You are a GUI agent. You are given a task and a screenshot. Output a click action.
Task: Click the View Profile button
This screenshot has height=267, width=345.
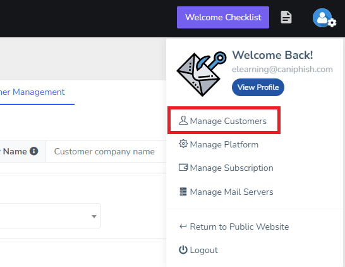click(258, 87)
